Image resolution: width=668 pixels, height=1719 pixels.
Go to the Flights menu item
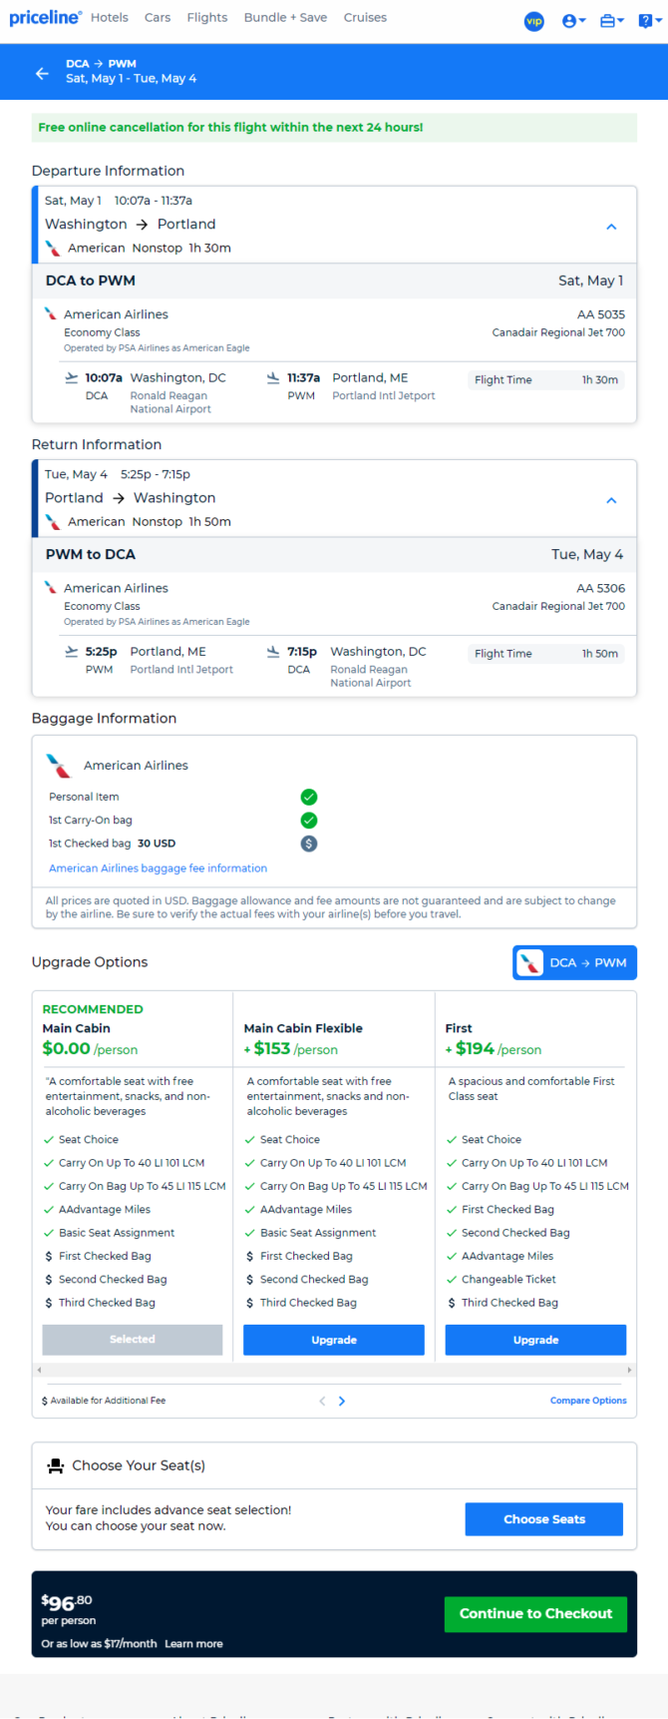(x=207, y=17)
